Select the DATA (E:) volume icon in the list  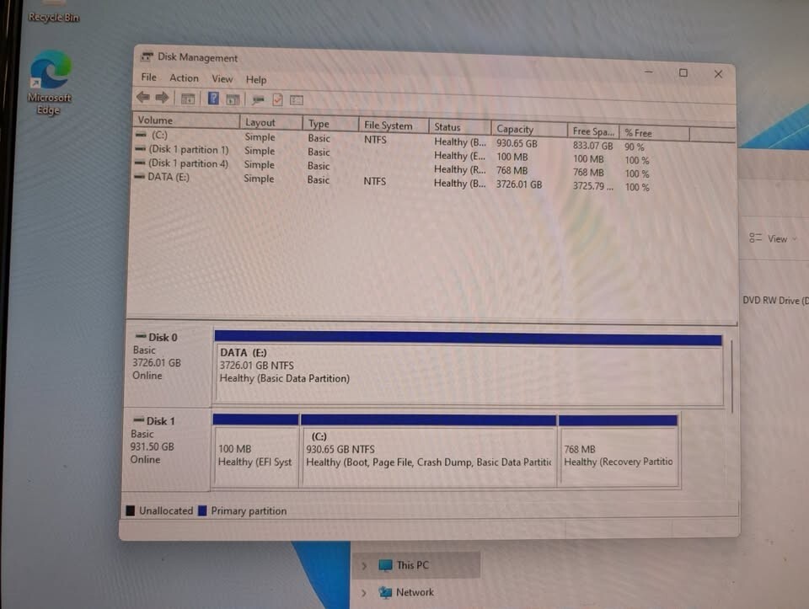coord(139,176)
